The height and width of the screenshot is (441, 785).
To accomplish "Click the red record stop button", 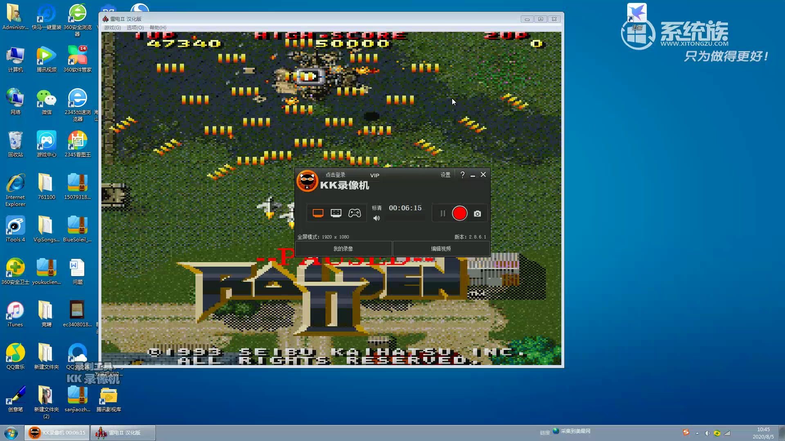I will tap(460, 214).
